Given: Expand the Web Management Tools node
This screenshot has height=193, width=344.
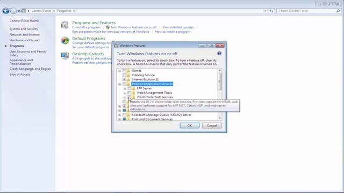Looking at the screenshot, I should [x=125, y=93].
